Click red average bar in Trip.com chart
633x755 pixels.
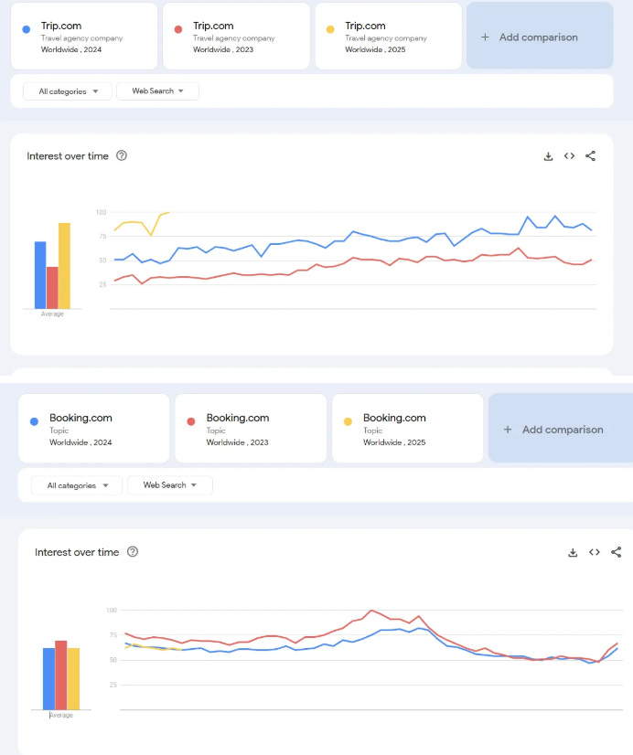[52, 288]
